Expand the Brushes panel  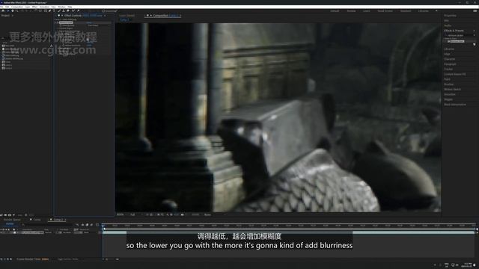(449, 84)
